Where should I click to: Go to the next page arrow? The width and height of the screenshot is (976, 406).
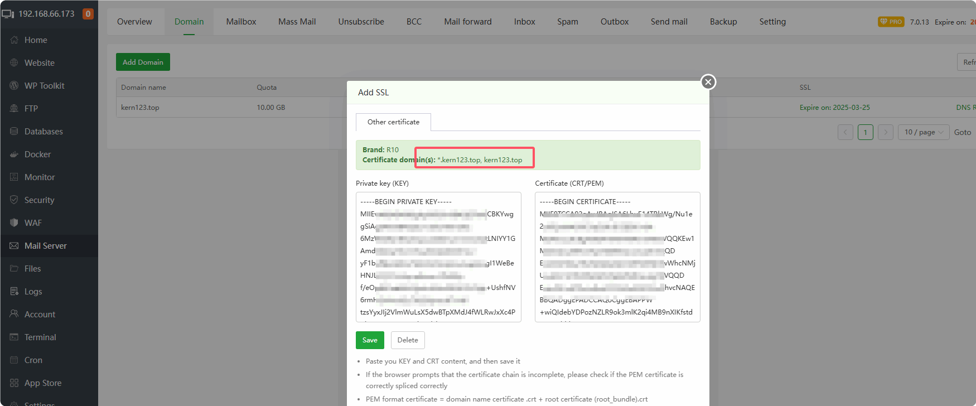[885, 132]
